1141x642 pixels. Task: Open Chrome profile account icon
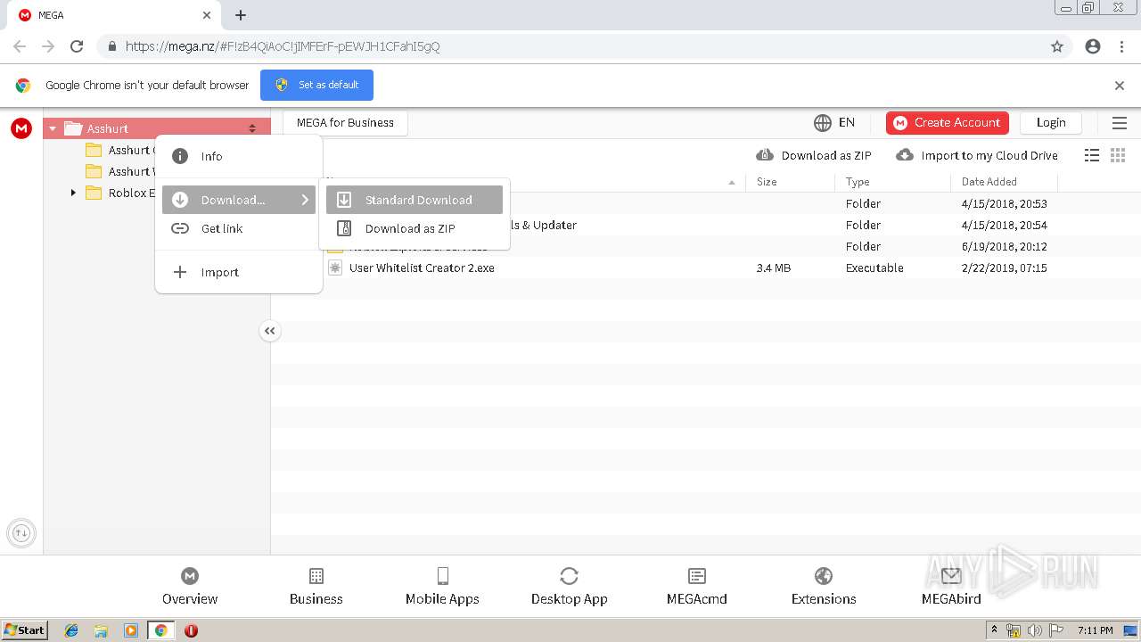1093,46
